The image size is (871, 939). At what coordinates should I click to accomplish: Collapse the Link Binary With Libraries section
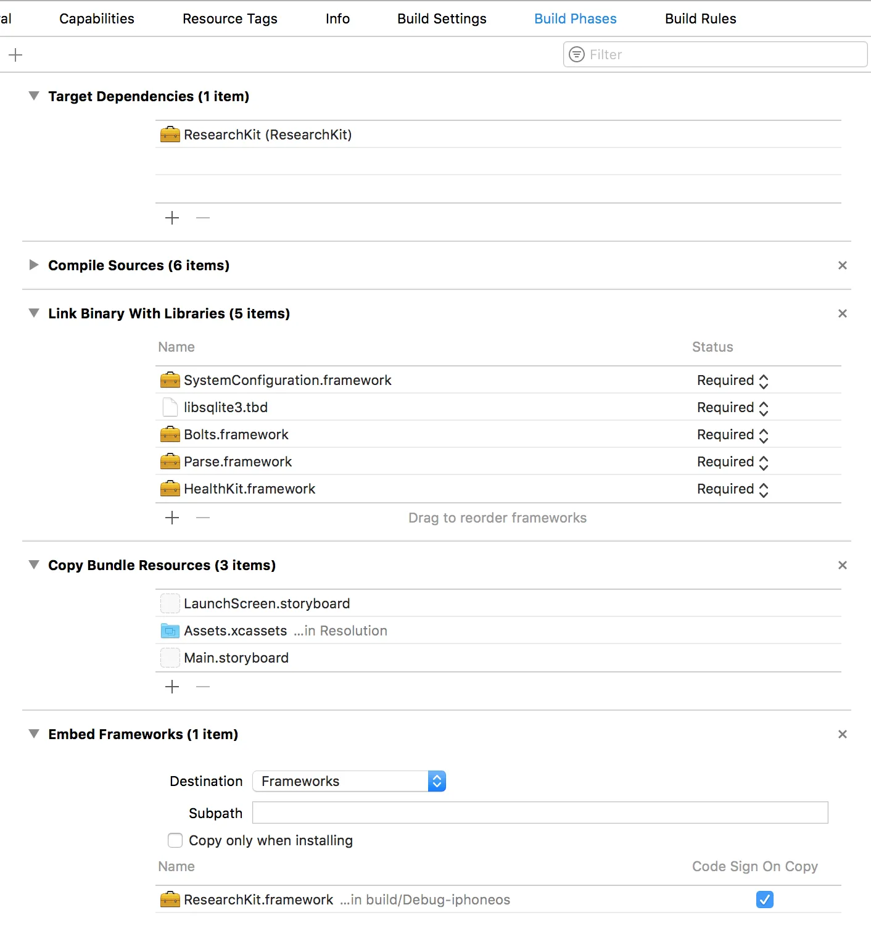click(34, 313)
